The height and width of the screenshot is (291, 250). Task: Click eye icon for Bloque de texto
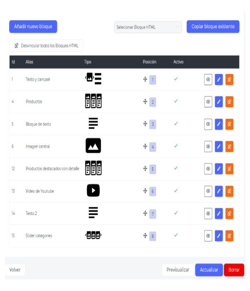[x=208, y=124]
